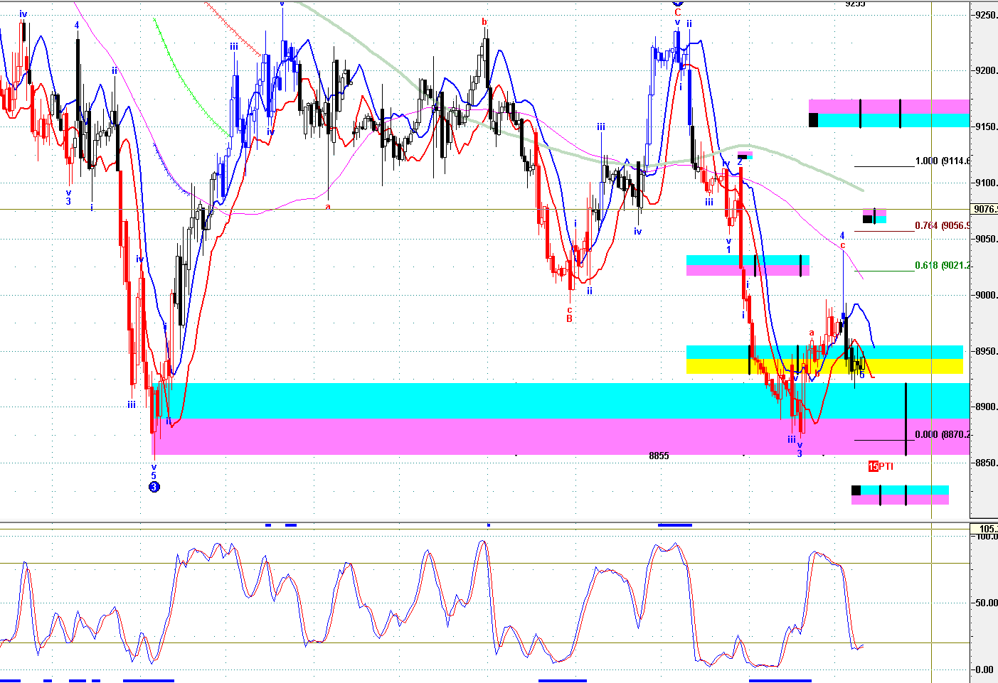The height and width of the screenshot is (683, 998).
Task: Click the 8855 low price label
Action: pyautogui.click(x=659, y=456)
